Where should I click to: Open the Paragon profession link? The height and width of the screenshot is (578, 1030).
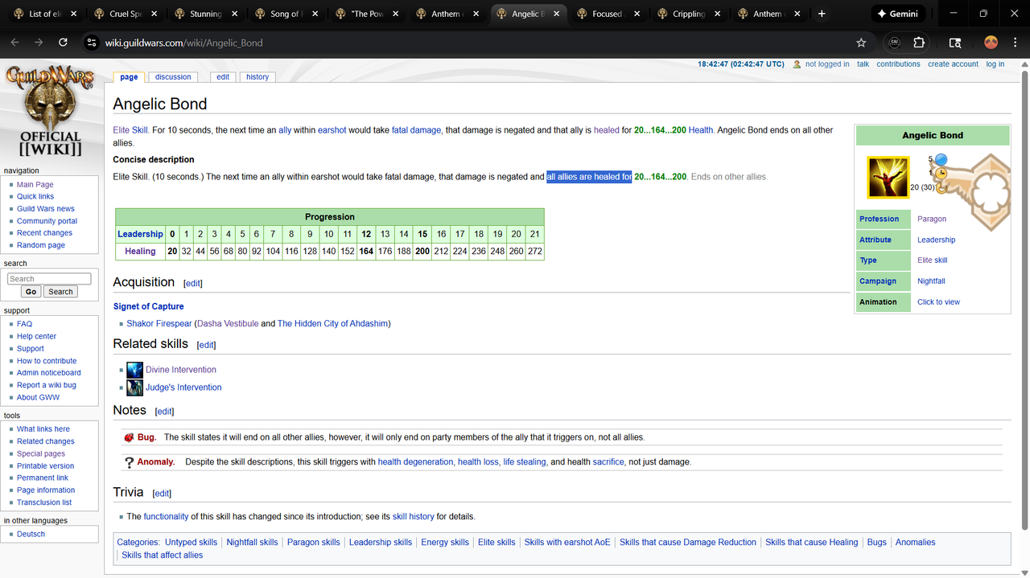932,219
